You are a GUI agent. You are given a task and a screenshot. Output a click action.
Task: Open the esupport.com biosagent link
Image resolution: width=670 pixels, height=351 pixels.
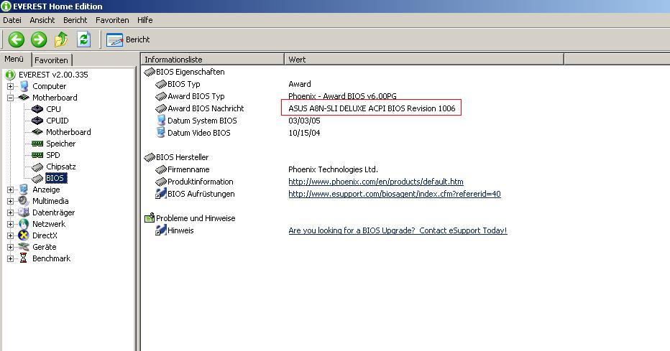click(395, 194)
